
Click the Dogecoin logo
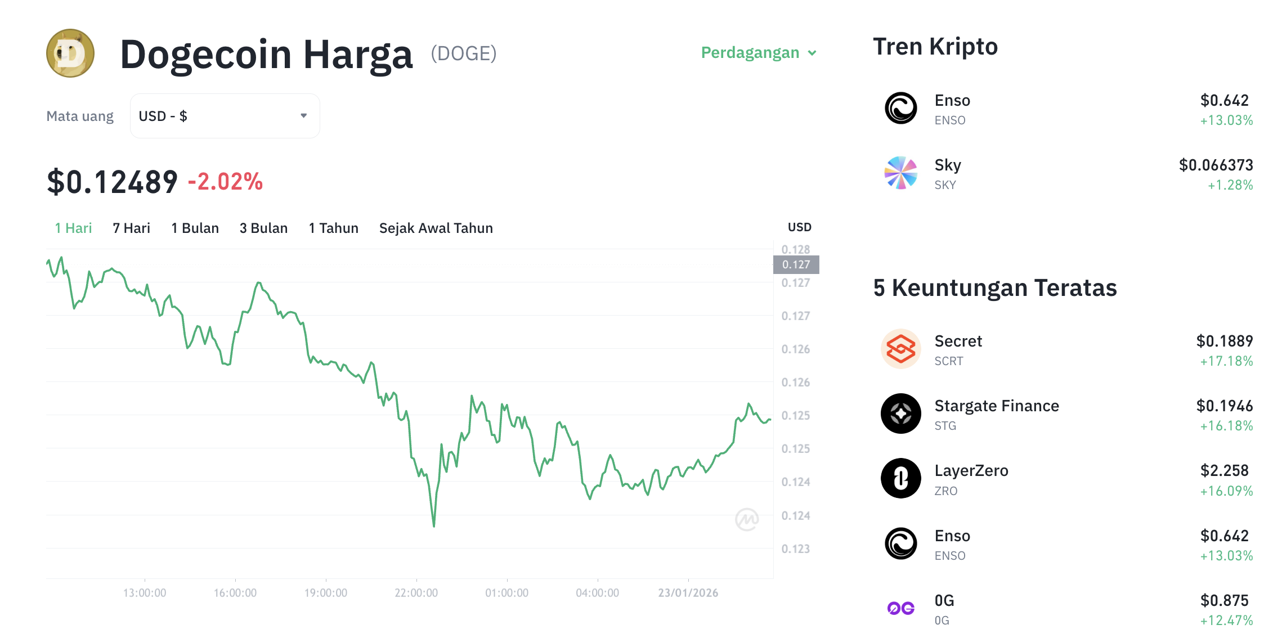[x=69, y=54]
